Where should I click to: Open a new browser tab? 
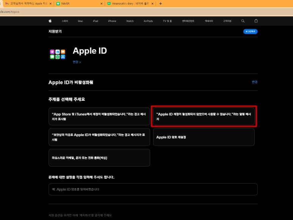pos(160,3)
